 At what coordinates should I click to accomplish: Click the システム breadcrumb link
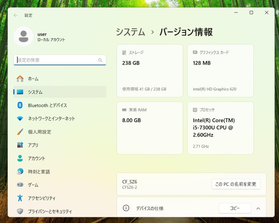(x=130, y=32)
